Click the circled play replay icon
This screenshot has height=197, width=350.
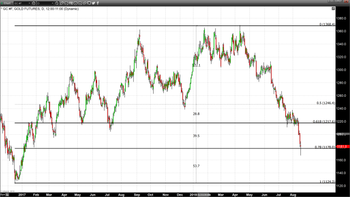(75, 3)
